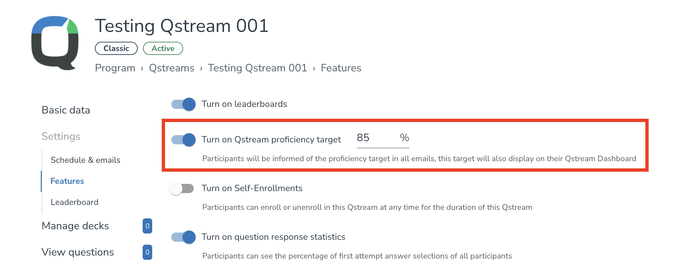The width and height of the screenshot is (674, 271).
Task: Disable the leaderboards toggle
Action: point(183,104)
